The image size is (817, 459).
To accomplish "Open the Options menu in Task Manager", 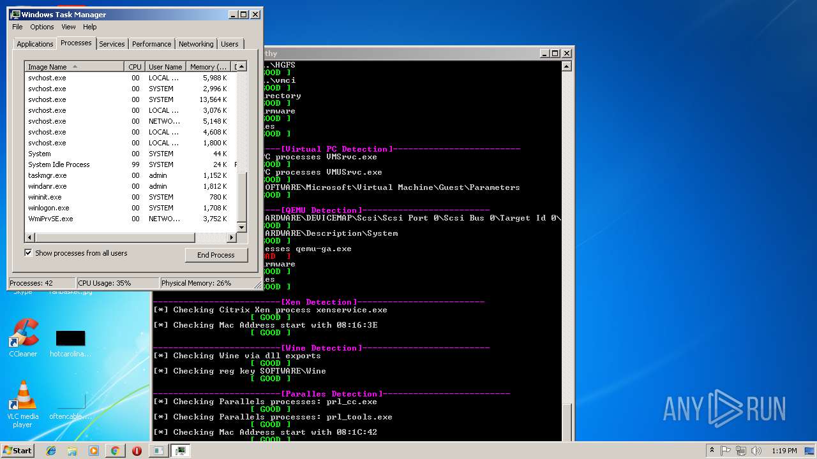I will point(42,27).
